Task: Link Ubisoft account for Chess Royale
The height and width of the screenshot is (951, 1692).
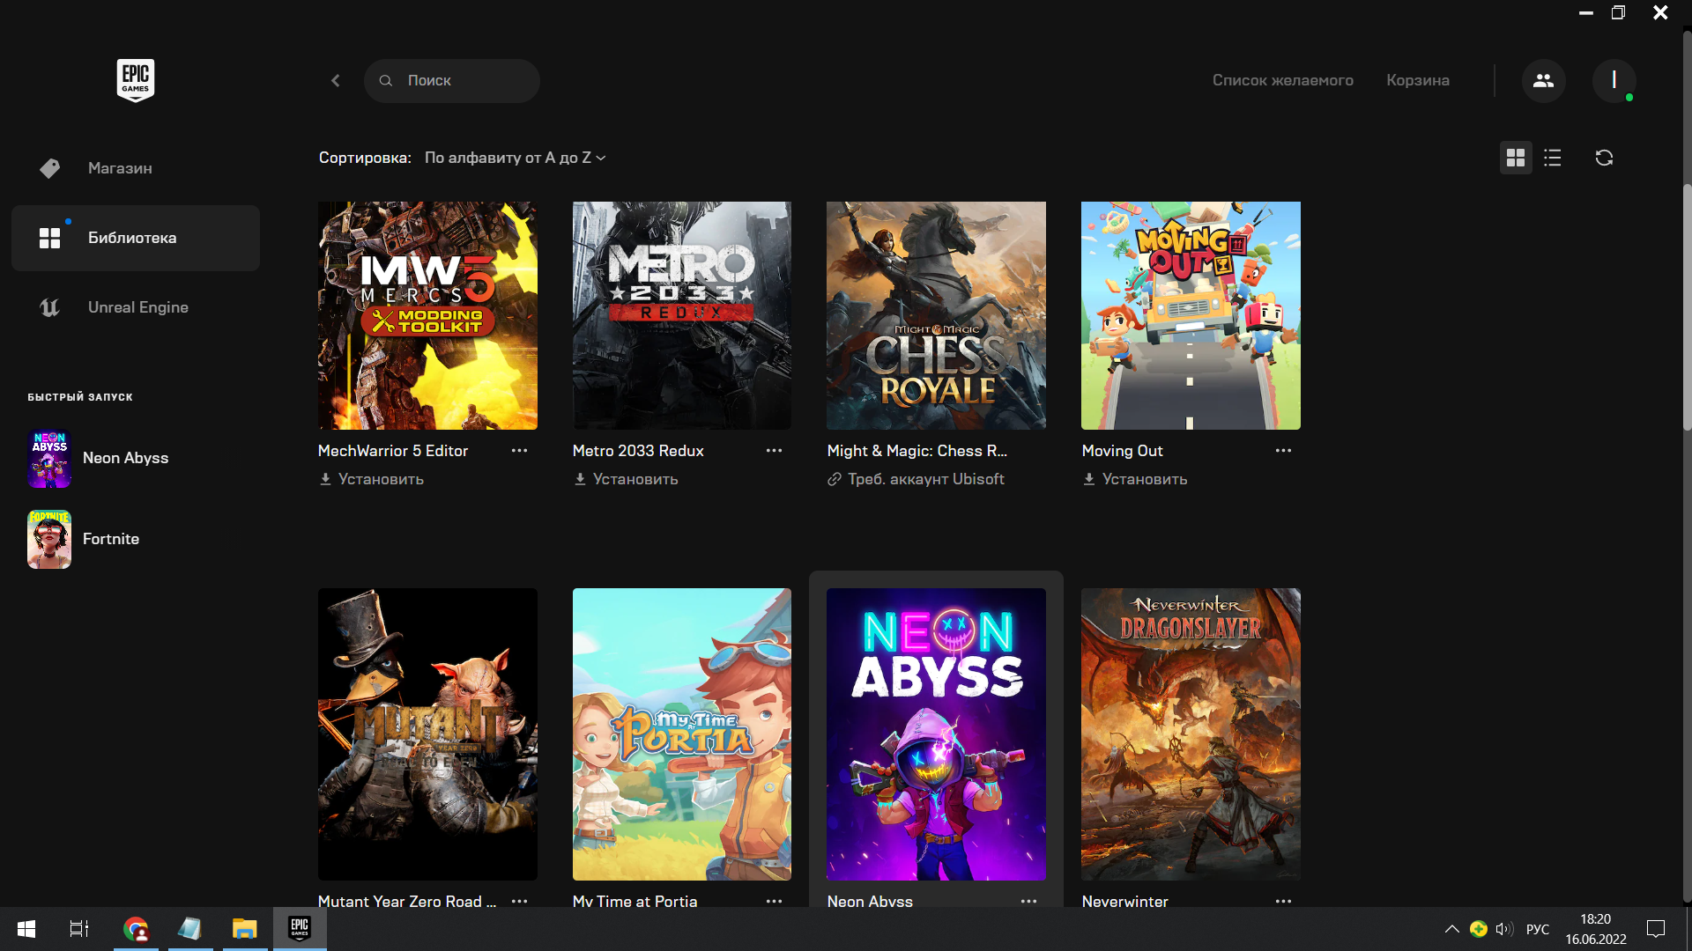Action: 916,479
